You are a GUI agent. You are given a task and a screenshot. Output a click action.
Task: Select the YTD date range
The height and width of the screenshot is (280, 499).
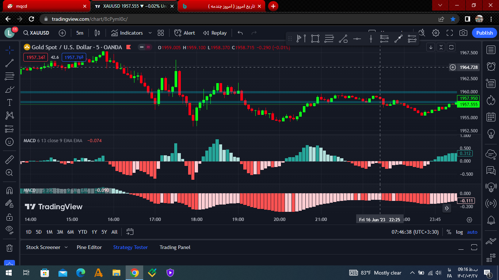point(83,232)
